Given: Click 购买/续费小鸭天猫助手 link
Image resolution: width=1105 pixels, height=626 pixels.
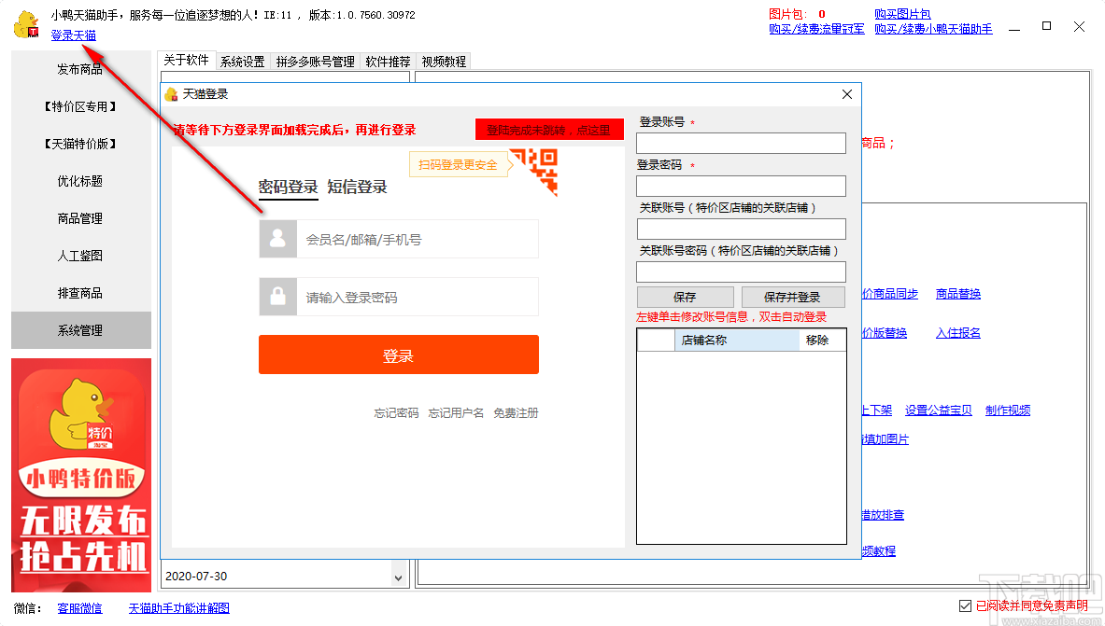Looking at the screenshot, I should click(933, 29).
